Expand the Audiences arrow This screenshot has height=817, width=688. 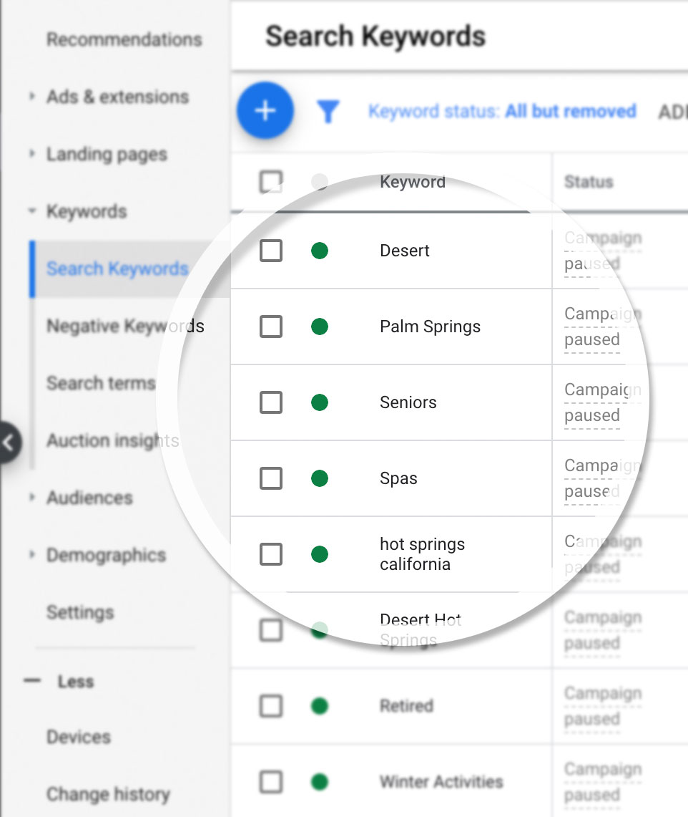pyautogui.click(x=32, y=498)
